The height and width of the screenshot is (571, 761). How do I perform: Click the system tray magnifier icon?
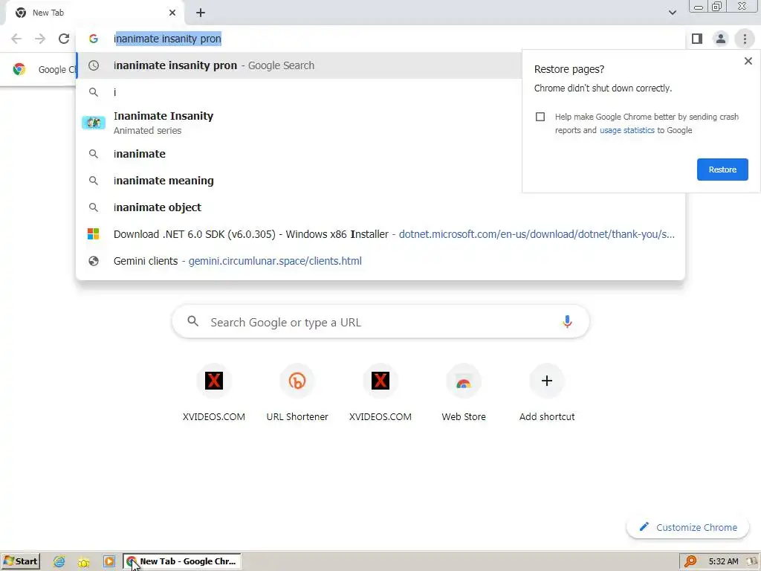(x=690, y=562)
